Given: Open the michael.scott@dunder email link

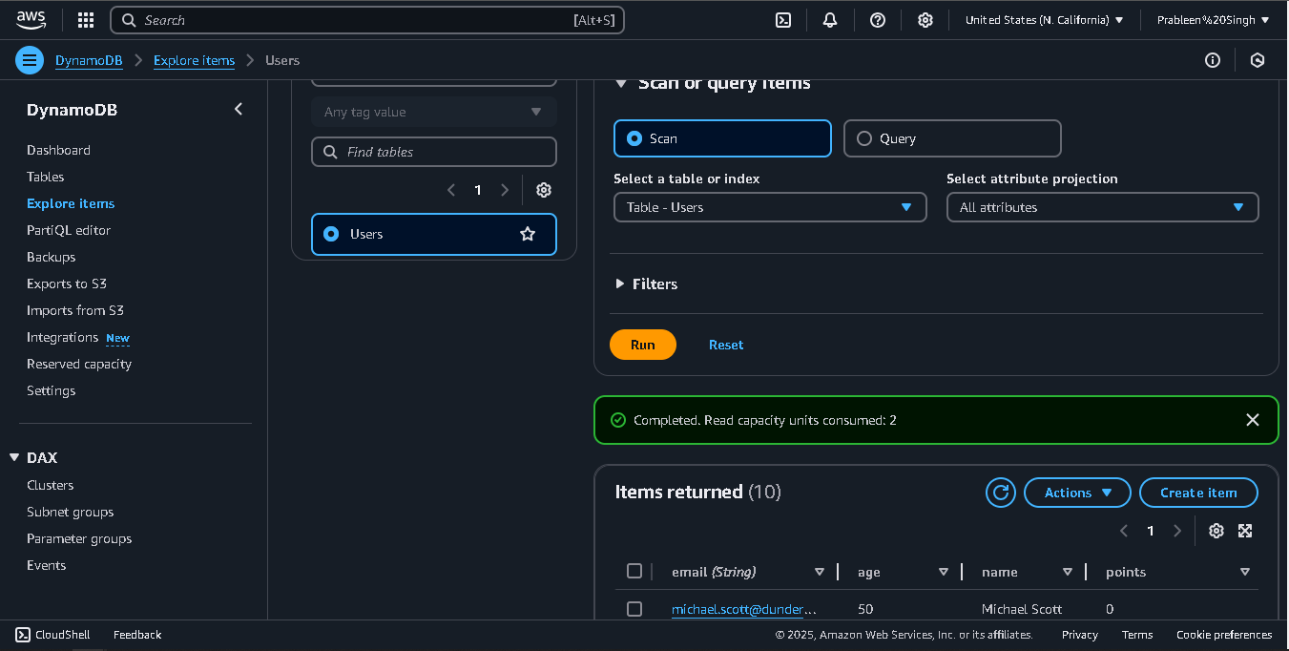Looking at the screenshot, I should (x=744, y=609).
